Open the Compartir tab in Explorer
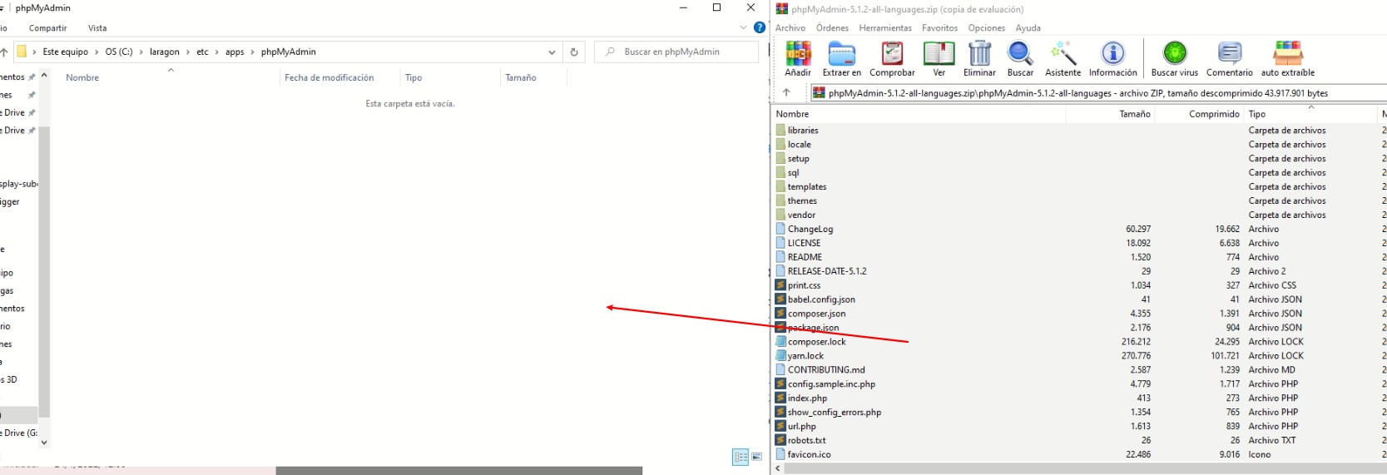The image size is (1387, 475). click(48, 27)
